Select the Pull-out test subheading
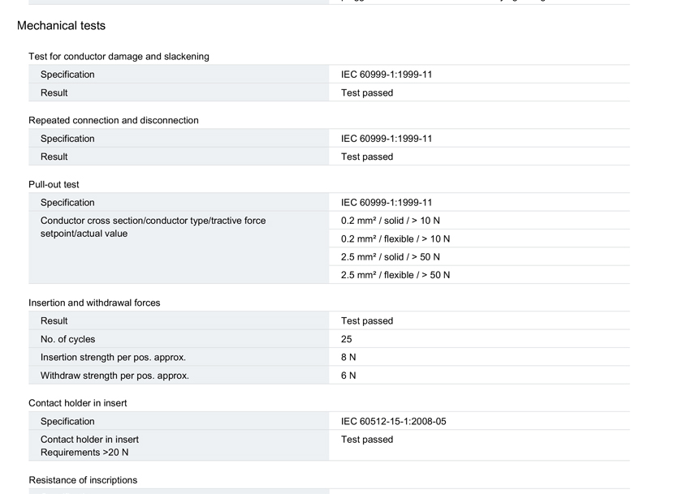 [x=54, y=185]
